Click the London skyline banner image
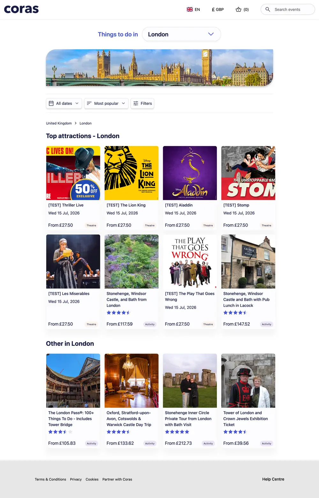This screenshot has width=319, height=498. 159,68
